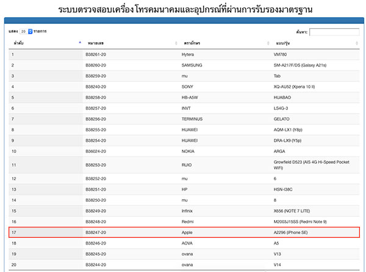The width and height of the screenshot is (366, 272).
Task: Click model cell ARGA
Action: click(x=279, y=152)
